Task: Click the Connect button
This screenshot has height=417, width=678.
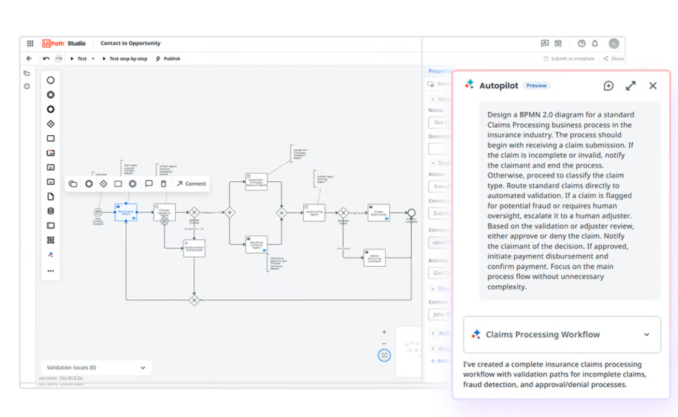Action: point(191,184)
